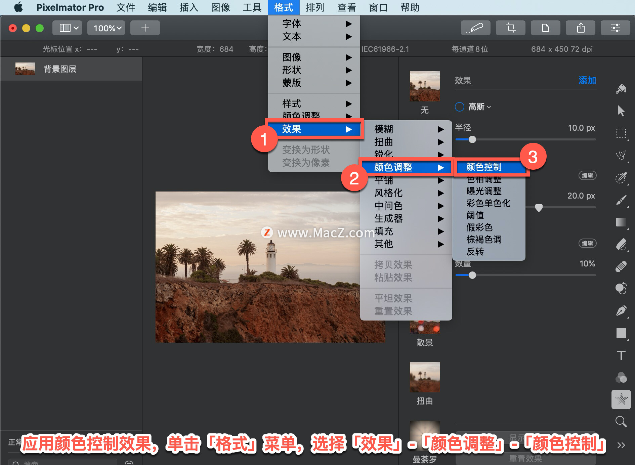Expand the 文本 submenu
635x465 pixels.
click(x=314, y=36)
